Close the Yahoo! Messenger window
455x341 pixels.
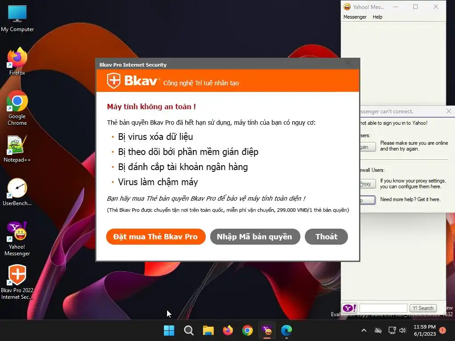[436, 7]
